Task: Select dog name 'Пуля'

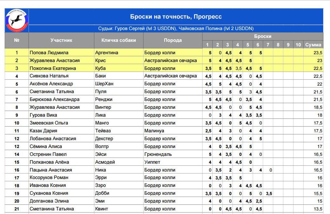Action: (x=101, y=92)
